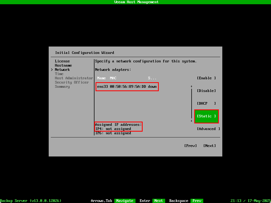Select the ens33 network adapter row
The image size is (271, 203).
coord(127,86)
